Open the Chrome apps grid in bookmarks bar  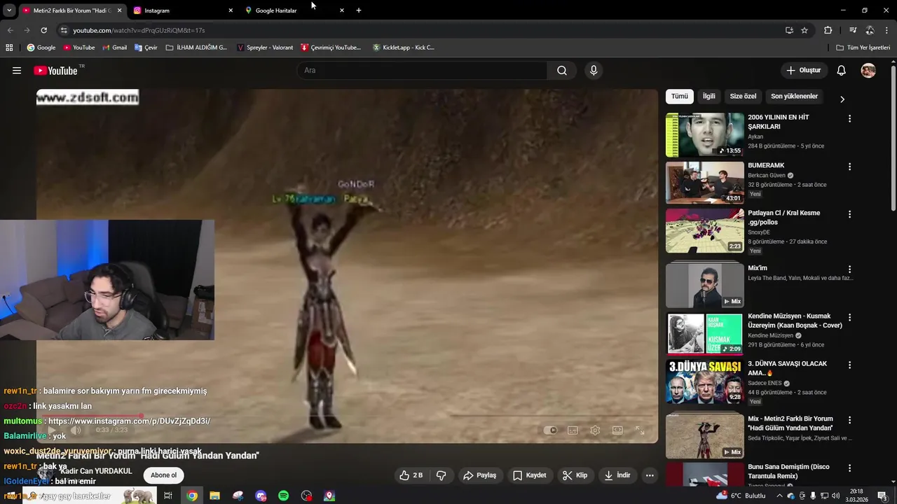(9, 48)
